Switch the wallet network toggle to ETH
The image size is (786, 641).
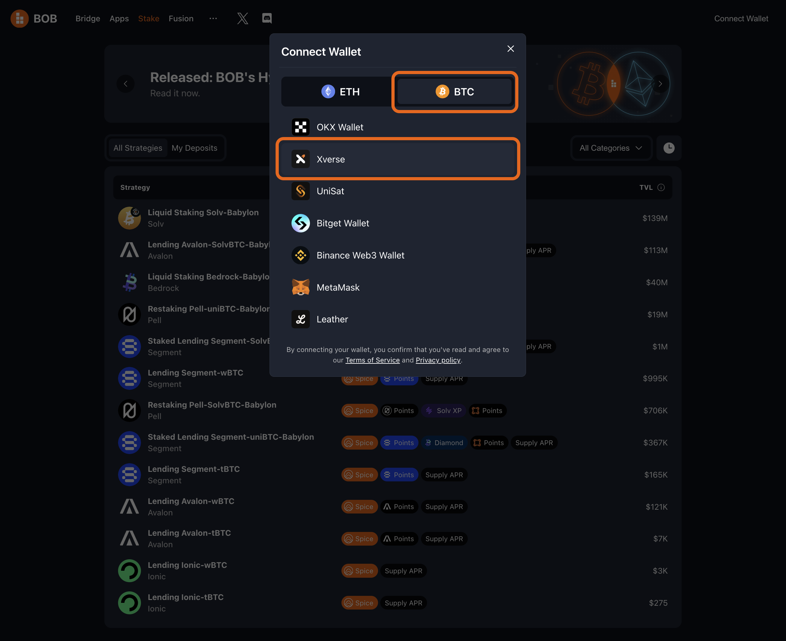(x=340, y=92)
